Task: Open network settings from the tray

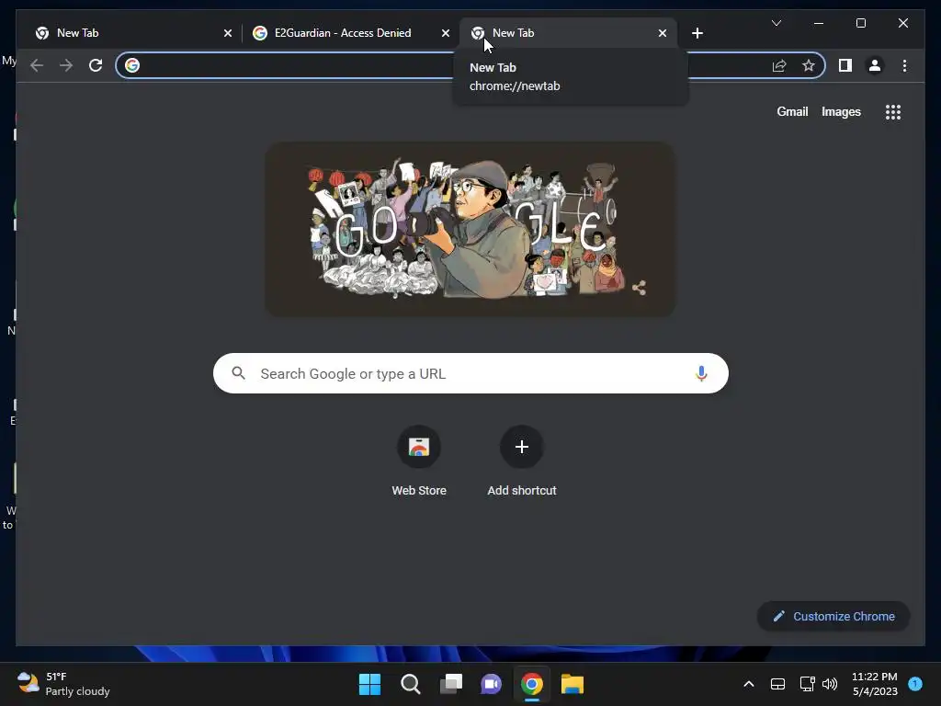Action: coord(807,684)
